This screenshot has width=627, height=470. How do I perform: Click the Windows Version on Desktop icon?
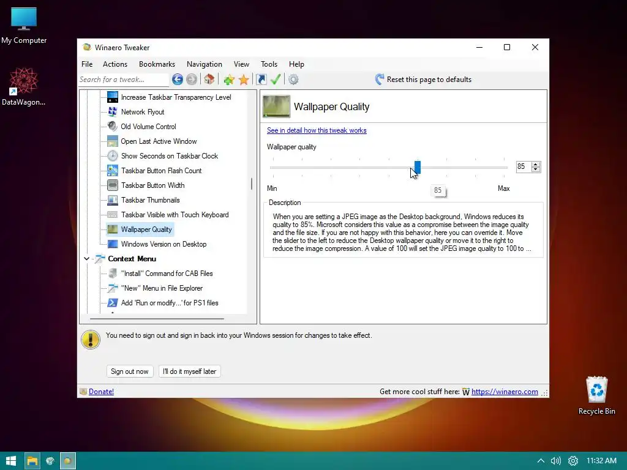(x=113, y=244)
